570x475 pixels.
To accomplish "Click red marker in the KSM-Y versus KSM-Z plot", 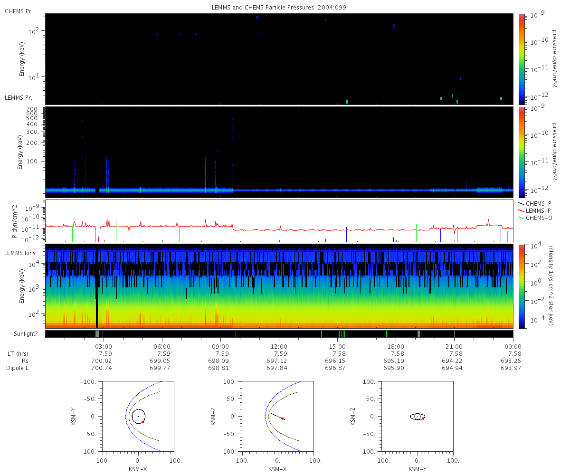I will (x=423, y=418).
